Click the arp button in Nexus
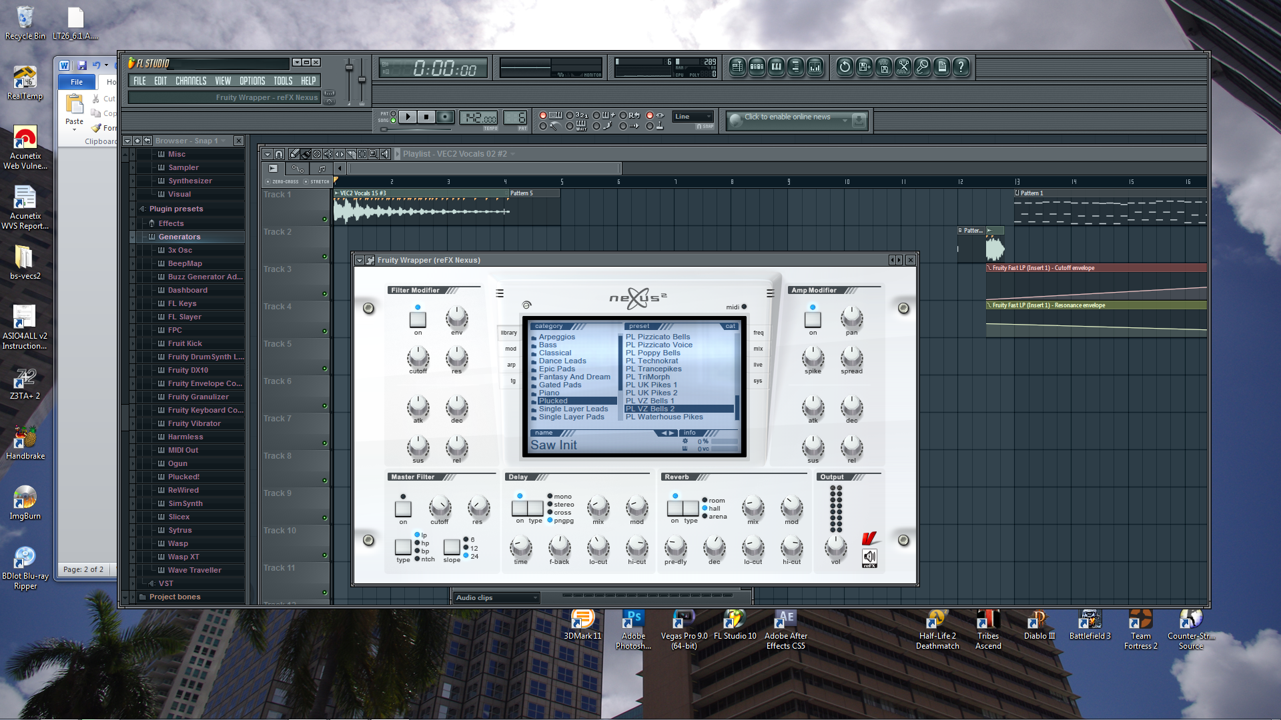The height and width of the screenshot is (720, 1281). click(x=511, y=365)
